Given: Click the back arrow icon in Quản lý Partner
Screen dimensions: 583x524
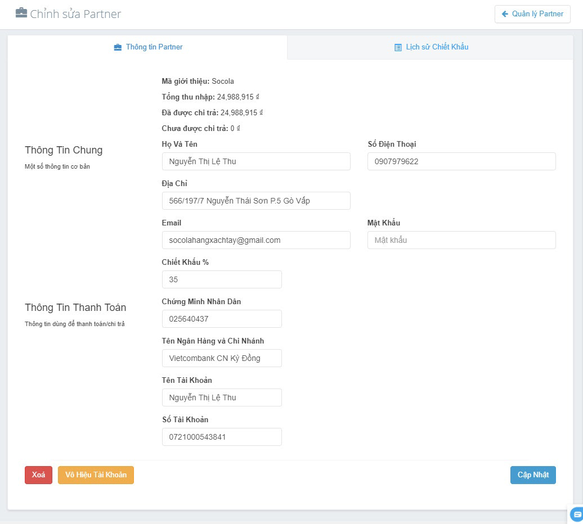Looking at the screenshot, I should click(505, 14).
